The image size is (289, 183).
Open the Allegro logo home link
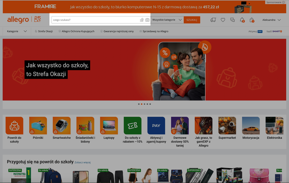pyautogui.click(x=18, y=20)
